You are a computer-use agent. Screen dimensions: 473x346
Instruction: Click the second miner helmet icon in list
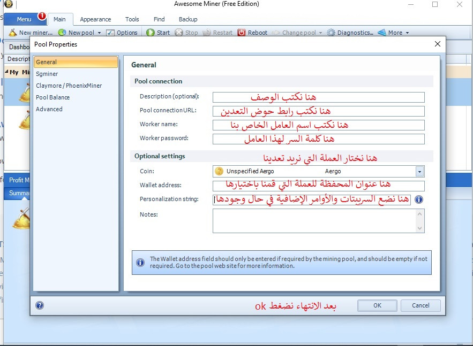point(25,120)
